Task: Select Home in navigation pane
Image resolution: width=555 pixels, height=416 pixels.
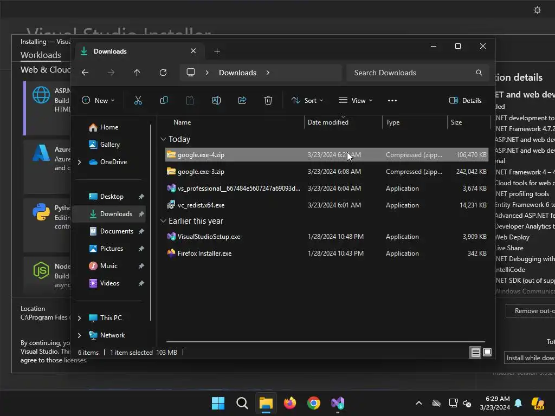Action: coord(109,127)
